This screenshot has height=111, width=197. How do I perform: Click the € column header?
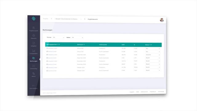pyautogui.click(x=134, y=45)
